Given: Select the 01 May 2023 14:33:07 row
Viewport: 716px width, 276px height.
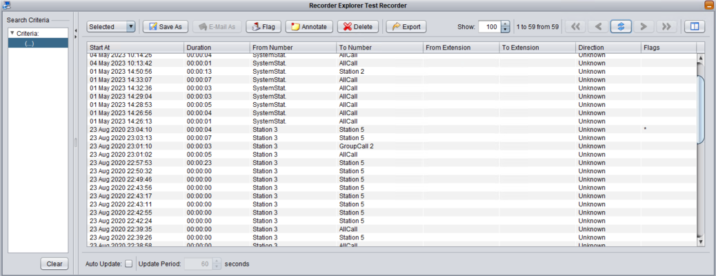Looking at the screenshot, I should 392,79.
